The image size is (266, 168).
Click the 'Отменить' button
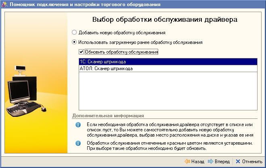click(x=249, y=162)
